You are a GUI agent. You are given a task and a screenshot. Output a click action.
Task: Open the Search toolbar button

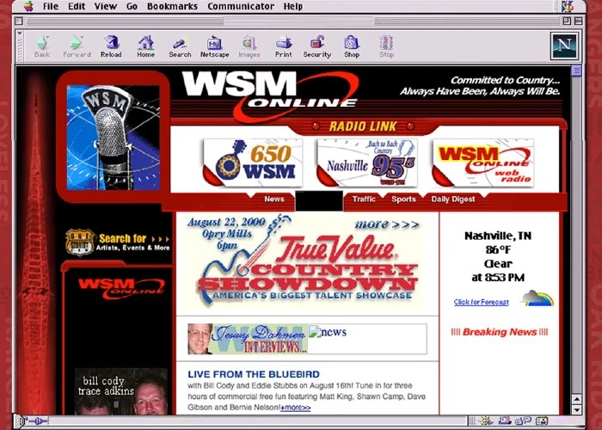pos(180,46)
